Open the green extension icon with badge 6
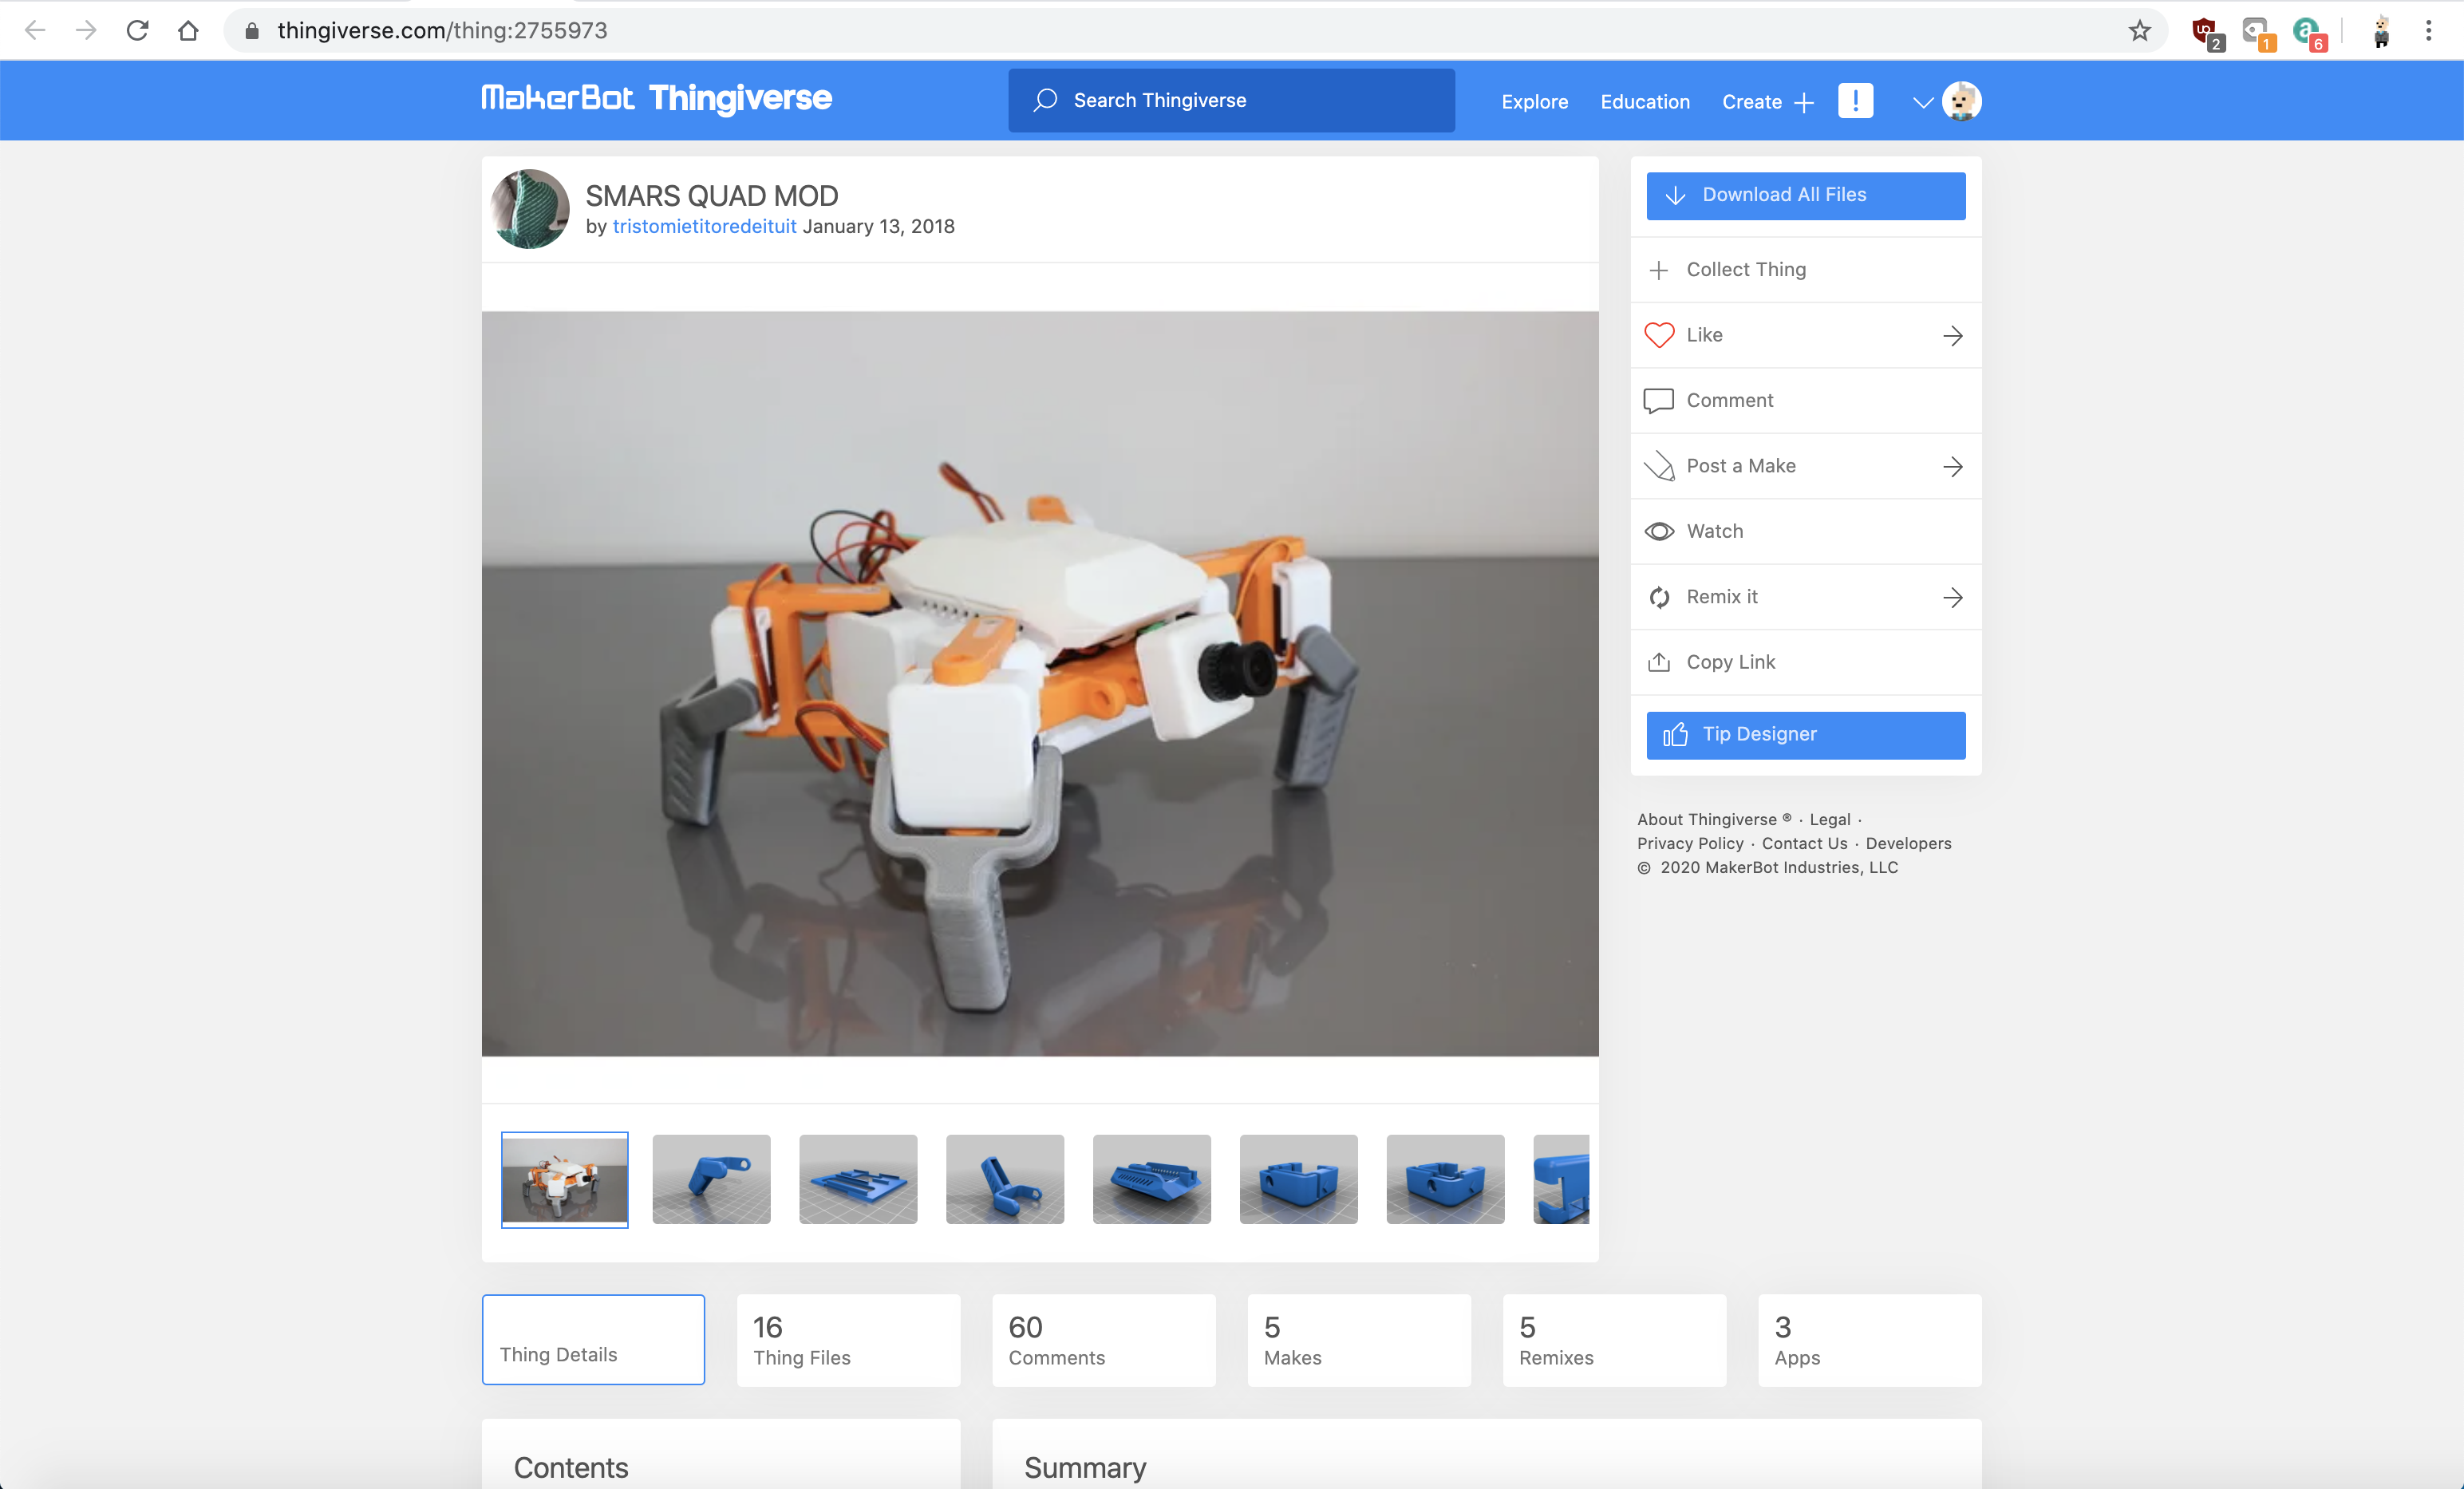The width and height of the screenshot is (2464, 1489). click(x=2310, y=33)
